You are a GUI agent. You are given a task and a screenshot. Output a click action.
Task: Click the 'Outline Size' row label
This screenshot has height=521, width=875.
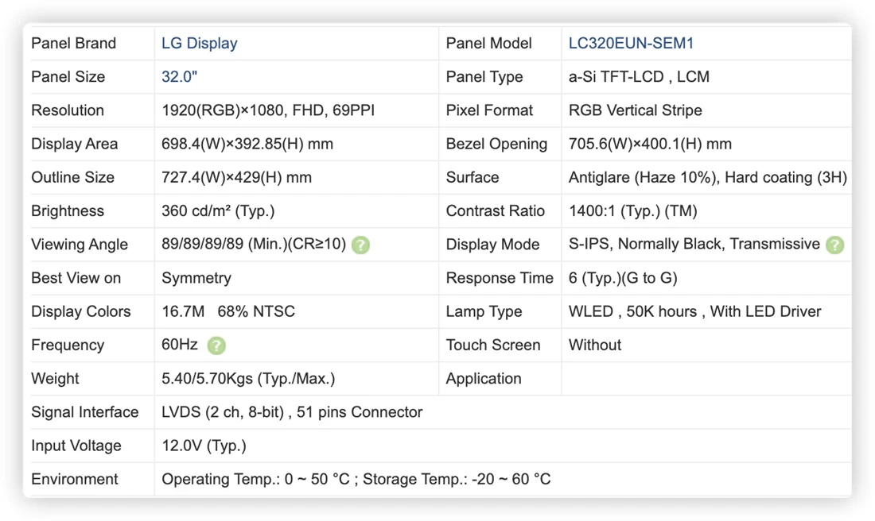pos(72,177)
